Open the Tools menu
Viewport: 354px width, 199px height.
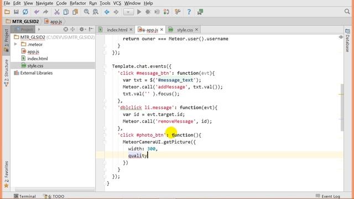pos(105,3)
